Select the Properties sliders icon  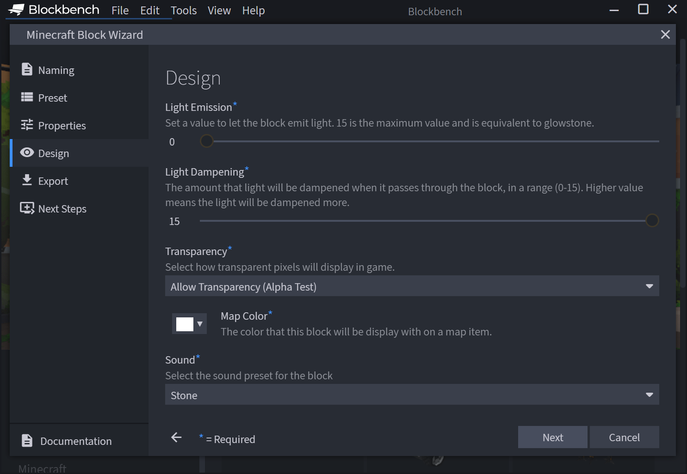tap(27, 125)
